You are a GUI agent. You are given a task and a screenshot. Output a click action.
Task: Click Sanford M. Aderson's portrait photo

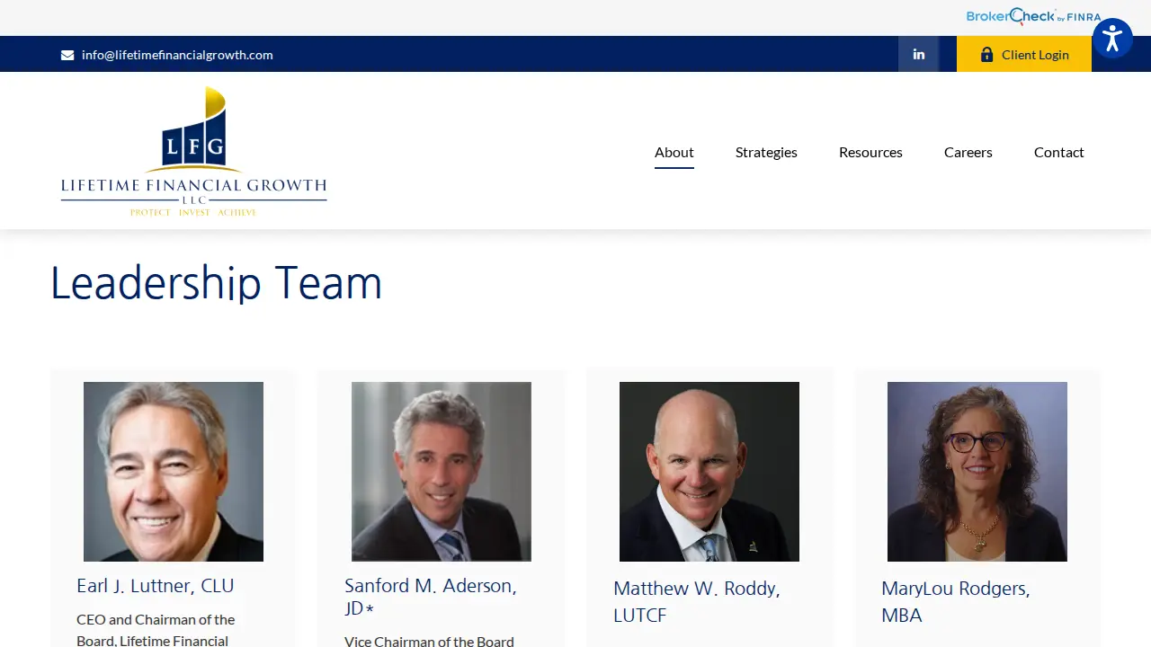(x=442, y=472)
